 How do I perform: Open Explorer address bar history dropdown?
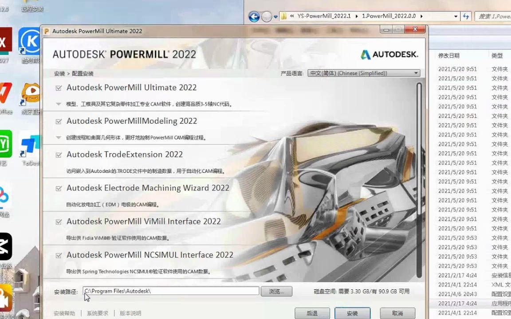coord(456,16)
